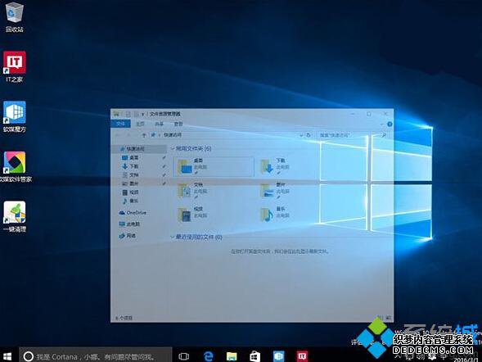
Task: Click the magnifier search icon in Explorer
Action: coord(383,135)
